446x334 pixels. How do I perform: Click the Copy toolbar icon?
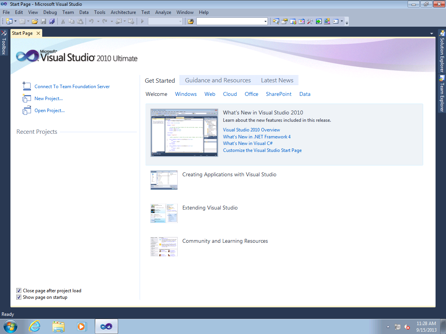point(71,21)
